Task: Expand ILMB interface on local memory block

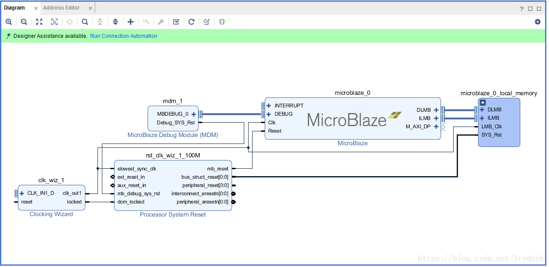Action: click(482, 118)
